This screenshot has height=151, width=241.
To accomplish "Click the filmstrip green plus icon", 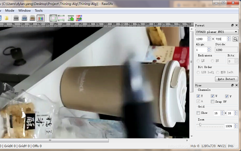I will (x=71, y=18).
